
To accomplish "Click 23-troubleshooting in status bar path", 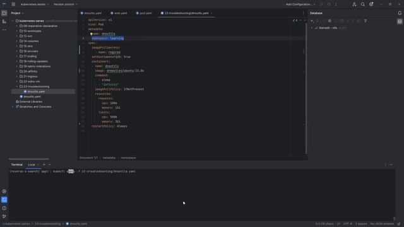I will [48, 224].
